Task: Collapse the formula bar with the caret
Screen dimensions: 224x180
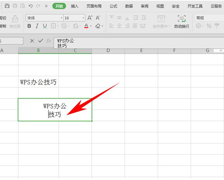Action: (x=221, y=50)
